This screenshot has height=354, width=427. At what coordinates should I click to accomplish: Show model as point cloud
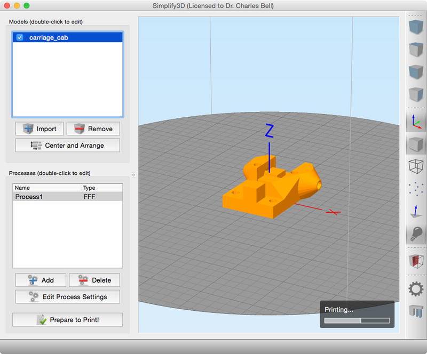[416, 189]
